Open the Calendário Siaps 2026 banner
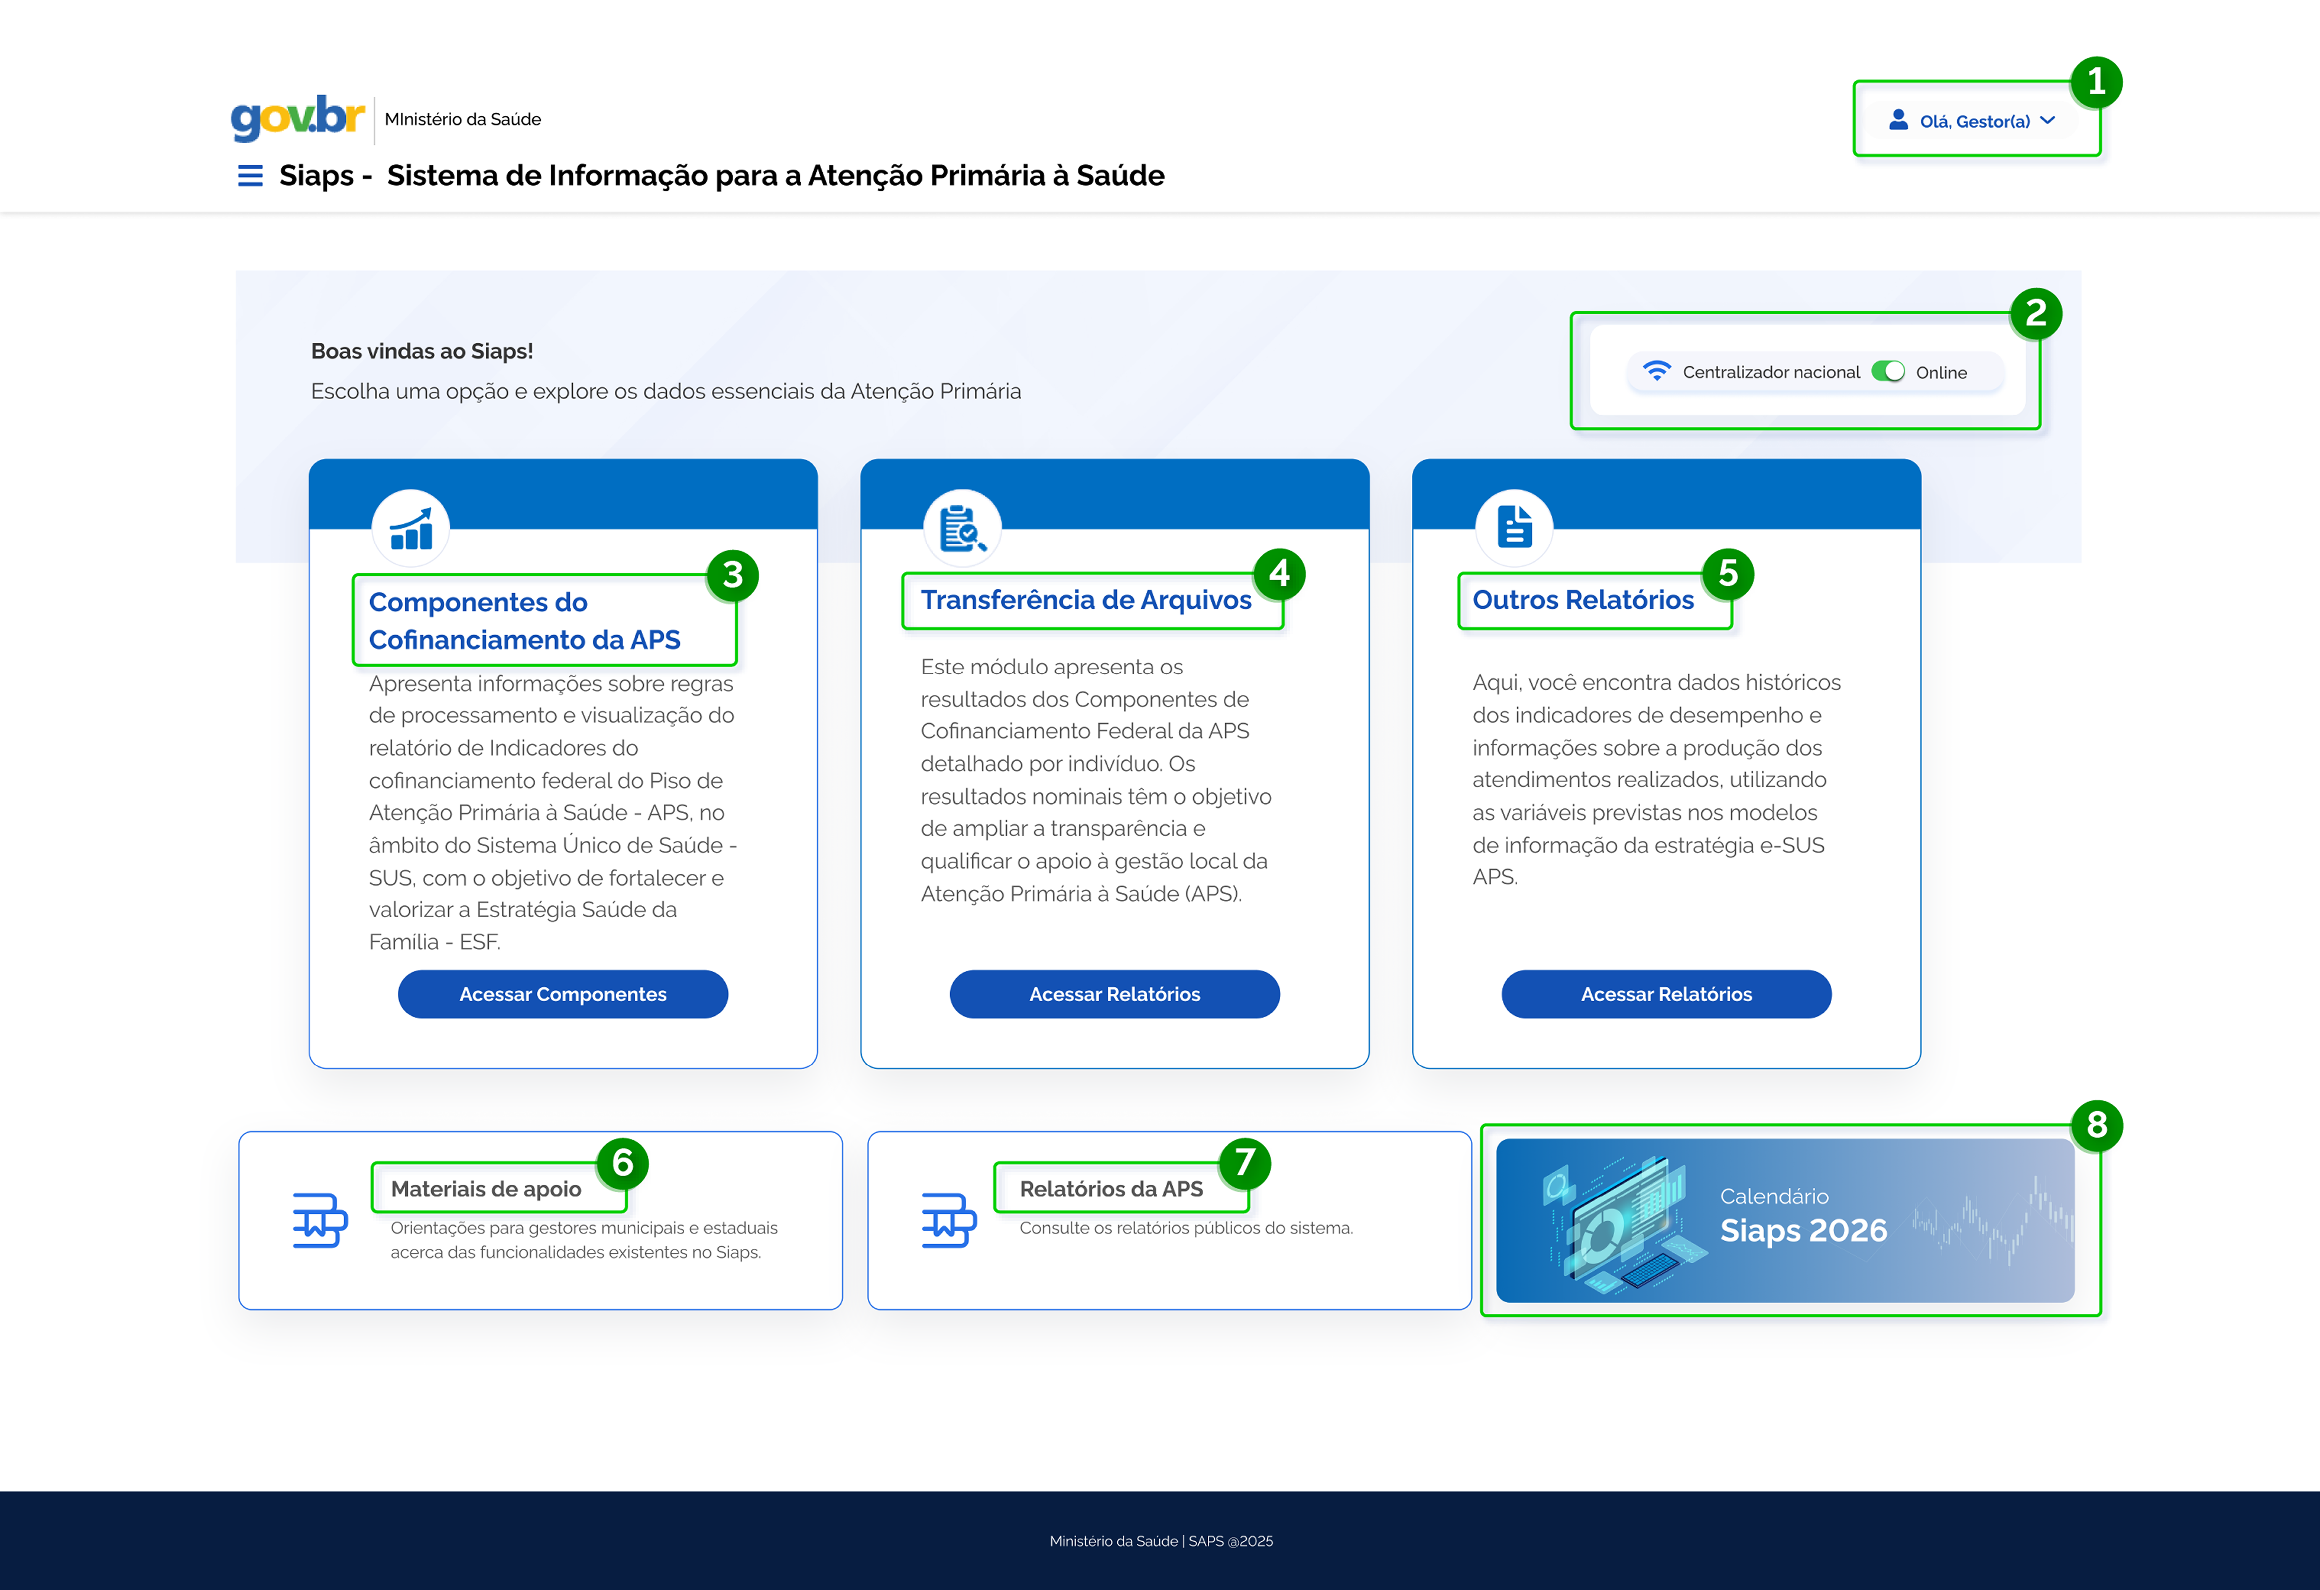 [x=1785, y=1220]
